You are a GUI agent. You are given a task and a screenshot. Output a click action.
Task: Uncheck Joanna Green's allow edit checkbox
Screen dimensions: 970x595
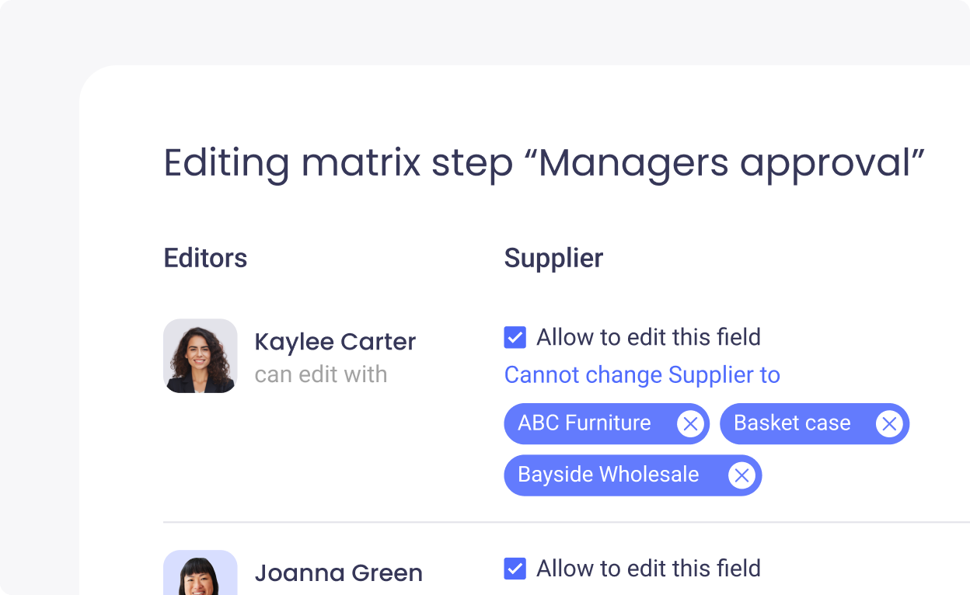[515, 569]
